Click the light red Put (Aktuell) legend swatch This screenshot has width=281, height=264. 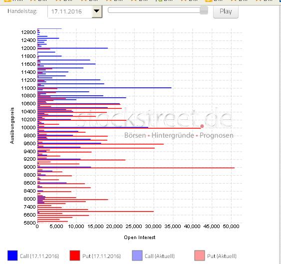pos(200,256)
